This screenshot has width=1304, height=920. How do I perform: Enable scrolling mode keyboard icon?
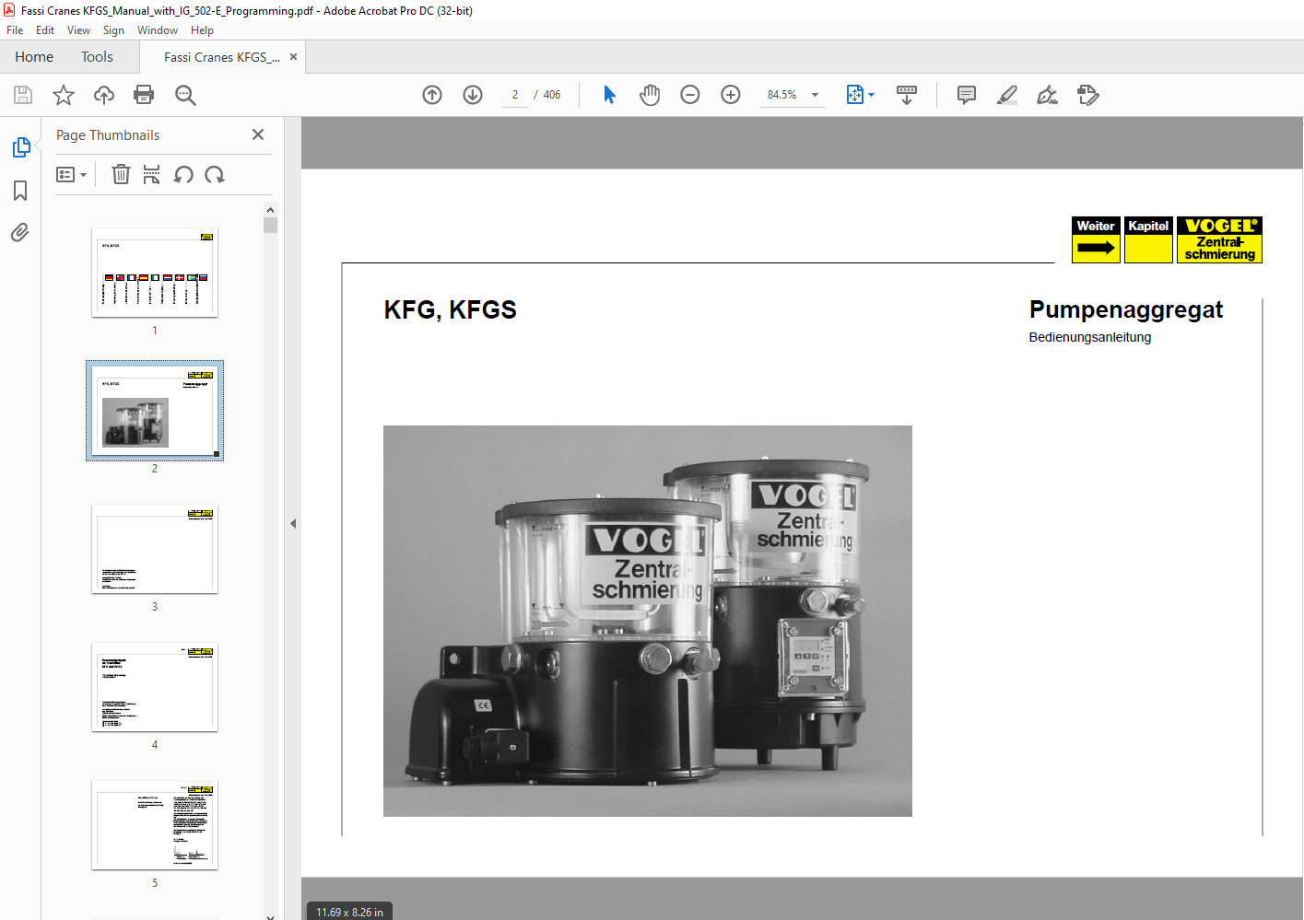907,95
